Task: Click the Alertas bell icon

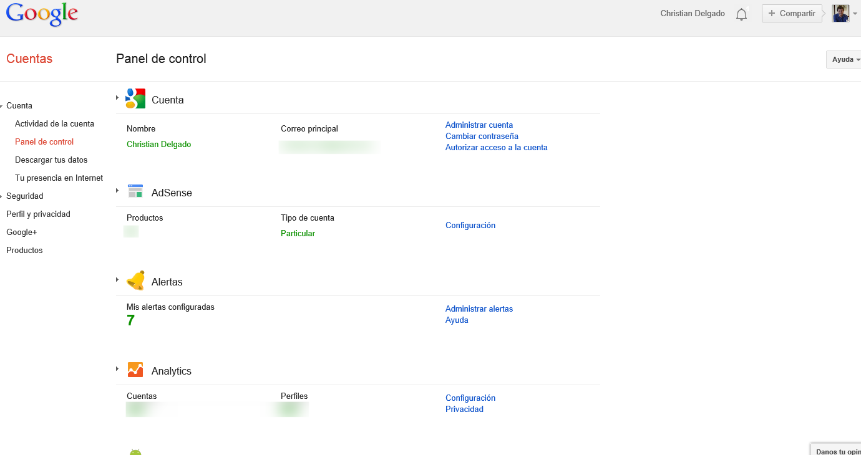Action: 135,280
